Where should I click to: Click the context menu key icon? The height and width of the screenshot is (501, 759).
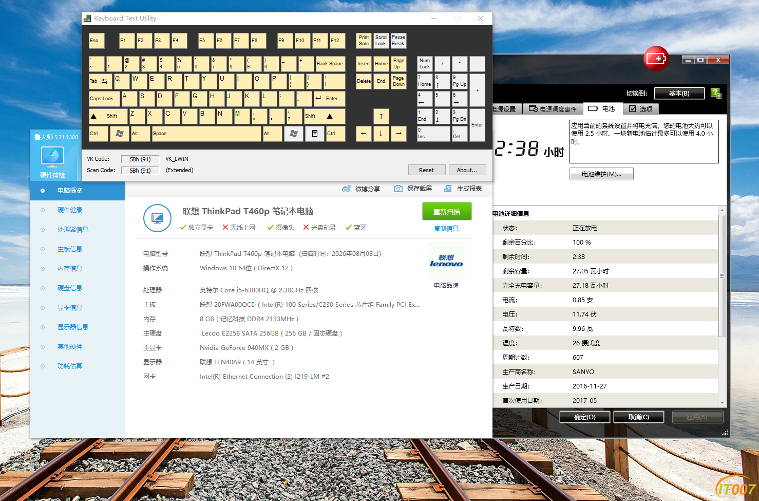[x=315, y=134]
